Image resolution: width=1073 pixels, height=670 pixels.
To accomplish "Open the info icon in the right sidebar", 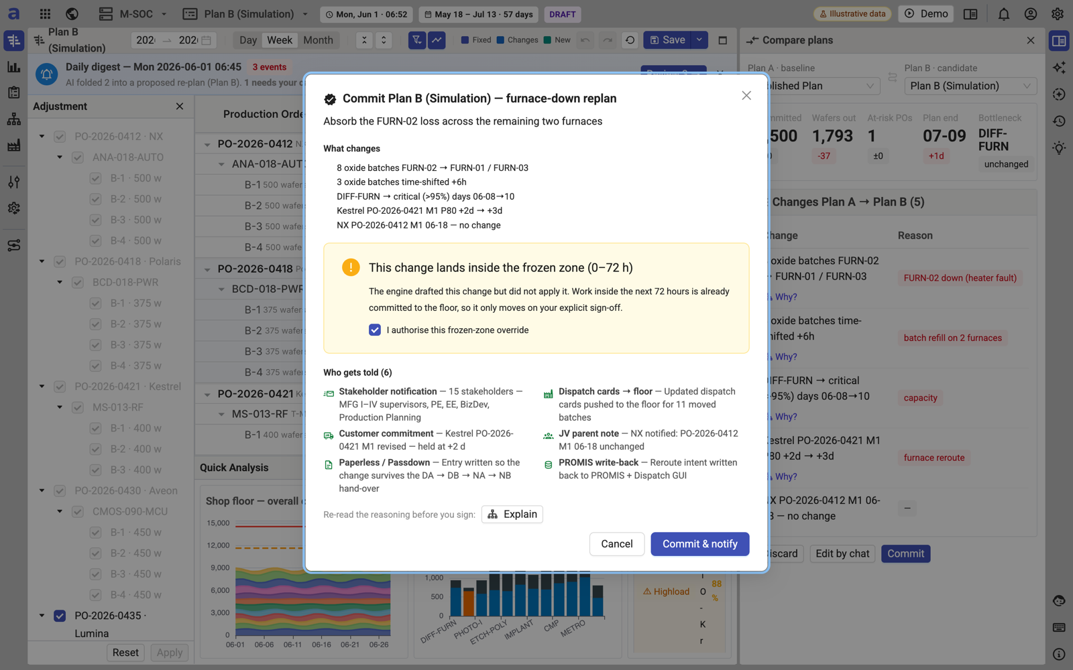I will pyautogui.click(x=1059, y=655).
